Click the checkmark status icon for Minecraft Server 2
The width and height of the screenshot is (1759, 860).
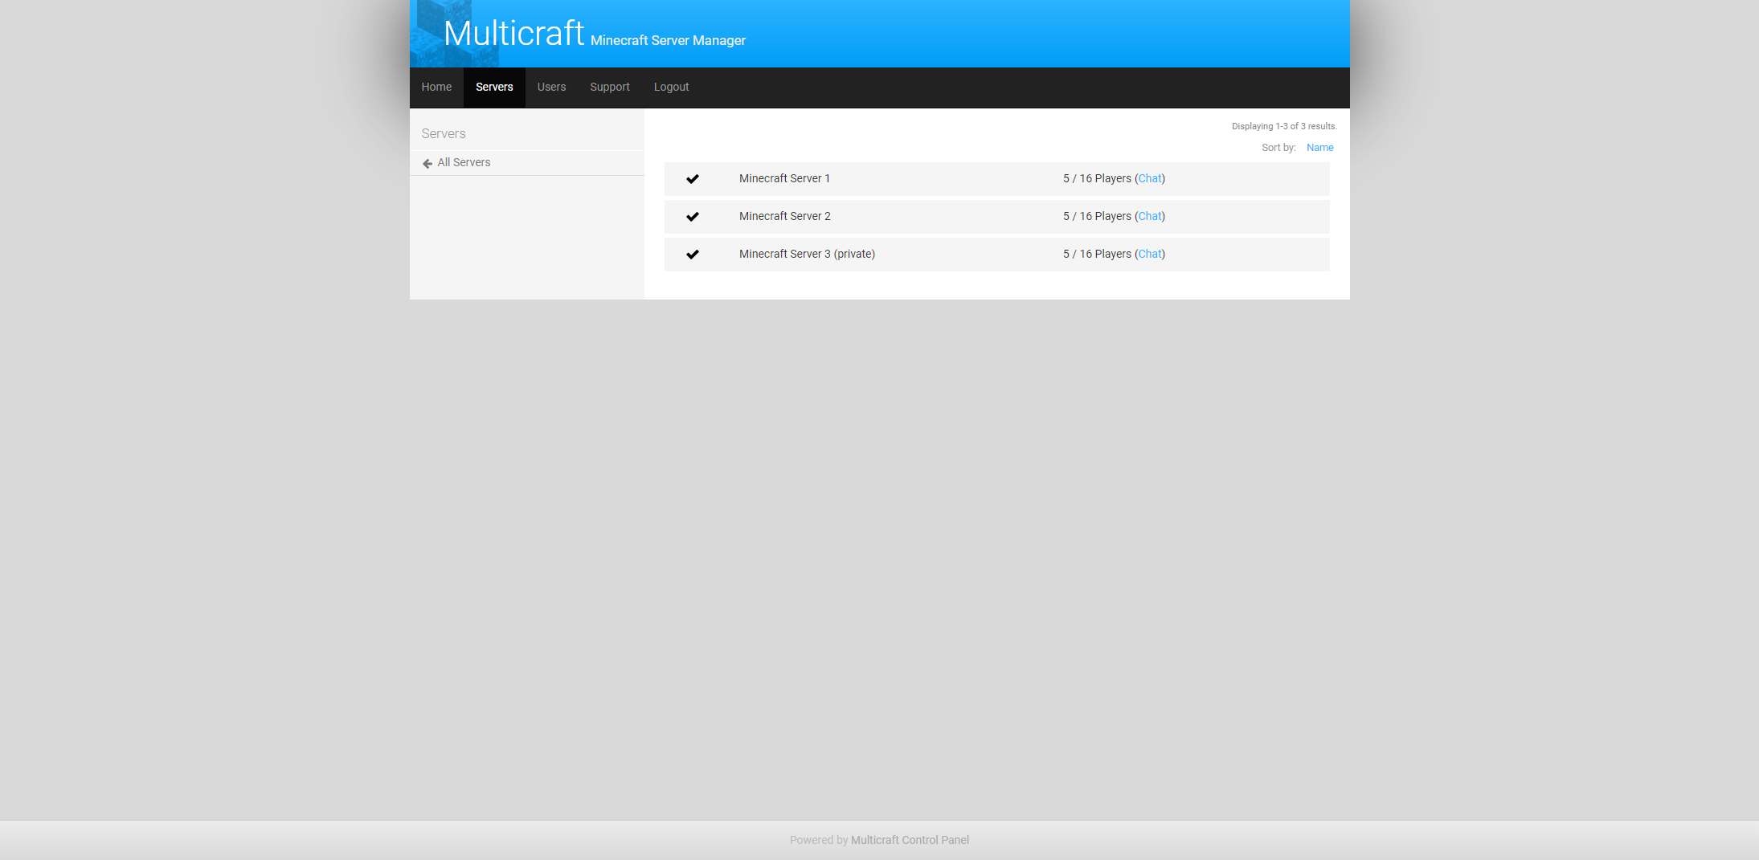(x=693, y=217)
